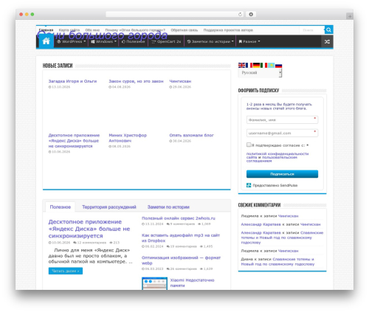Click the Читать далее button
The width and height of the screenshot is (369, 312).
(66, 271)
